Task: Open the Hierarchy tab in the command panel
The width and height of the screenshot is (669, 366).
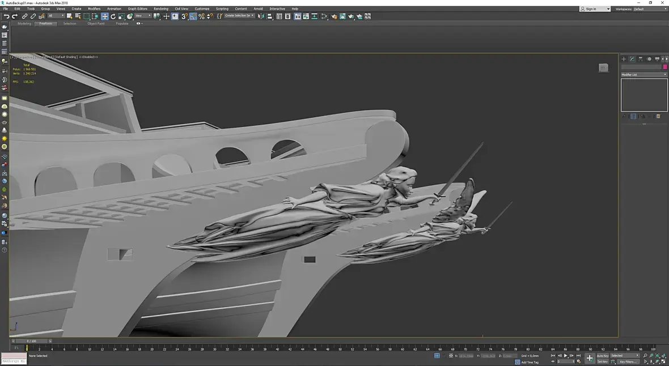Action: (641, 59)
